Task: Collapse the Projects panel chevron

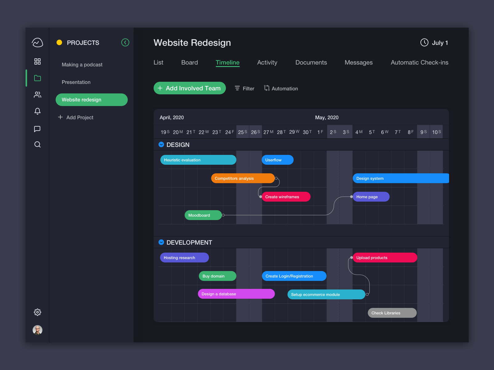Action: [125, 42]
